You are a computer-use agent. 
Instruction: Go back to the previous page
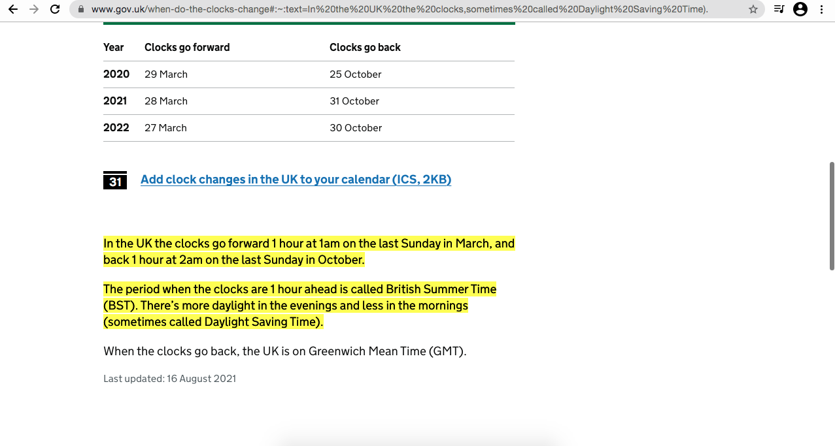12,10
